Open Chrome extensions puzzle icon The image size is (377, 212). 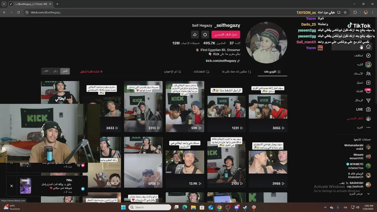pos(355,12)
